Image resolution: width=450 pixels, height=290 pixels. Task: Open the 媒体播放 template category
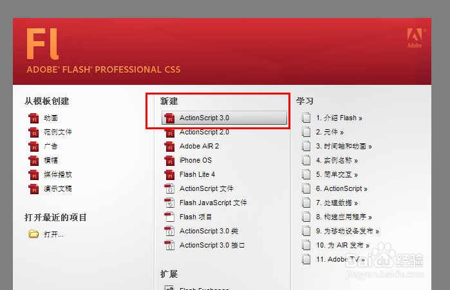pyautogui.click(x=58, y=174)
